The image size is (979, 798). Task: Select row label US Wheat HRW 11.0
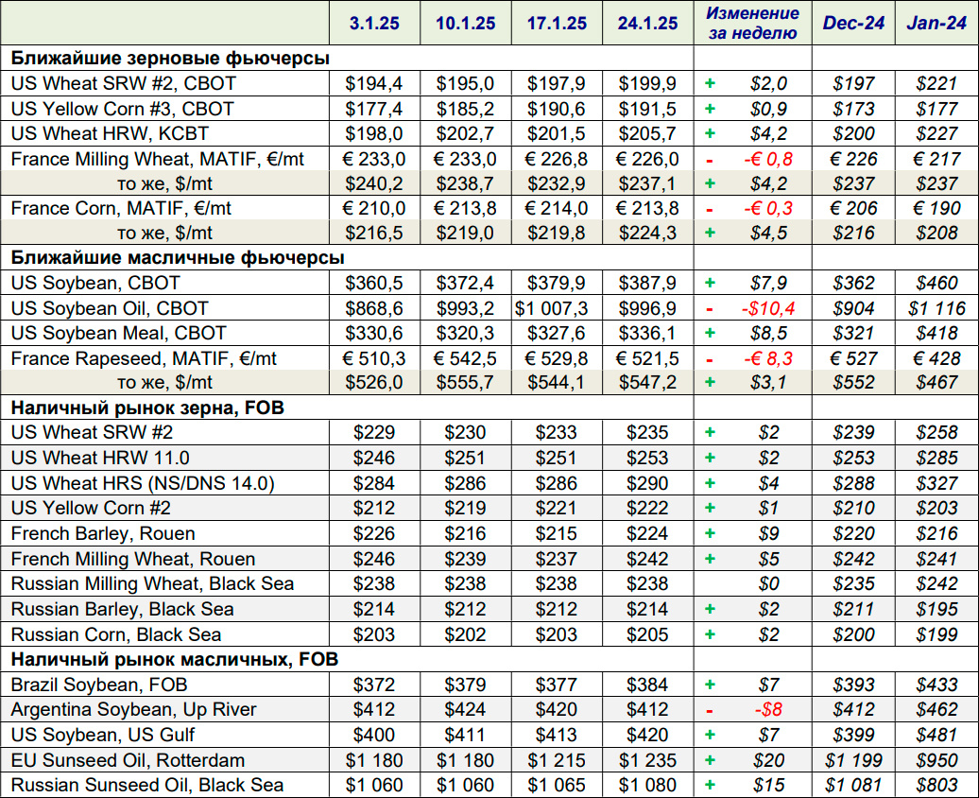click(100, 458)
